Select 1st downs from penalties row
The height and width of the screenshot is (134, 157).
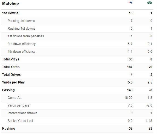click(x=77, y=36)
